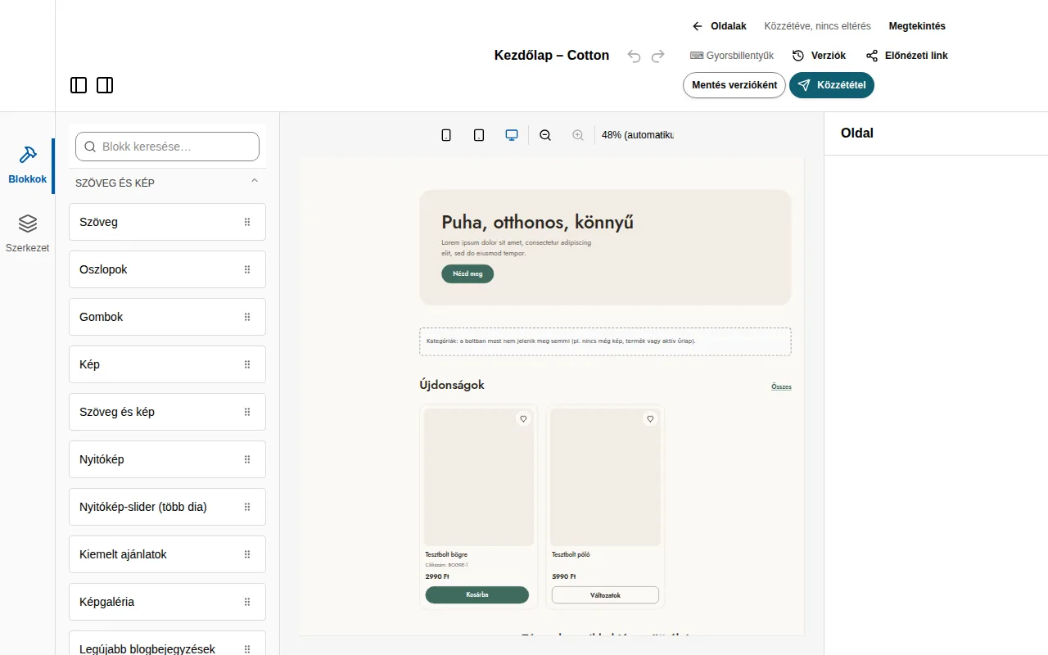
Task: Click Változatok on Tesztbolt póló
Action: [605, 595]
